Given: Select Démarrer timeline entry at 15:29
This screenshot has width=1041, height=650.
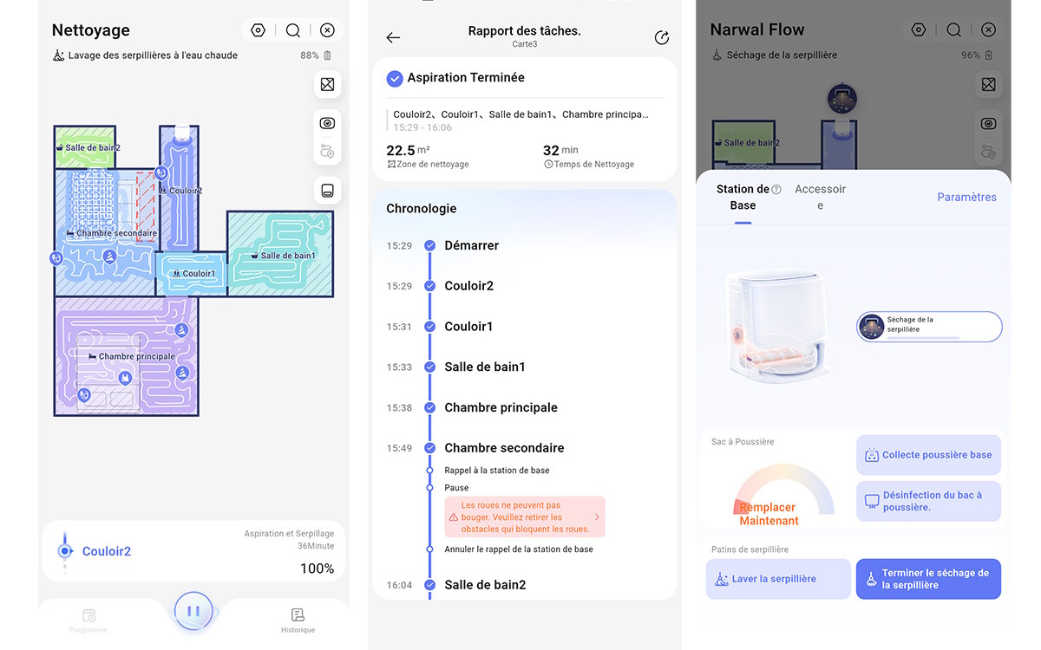Looking at the screenshot, I should (x=471, y=245).
